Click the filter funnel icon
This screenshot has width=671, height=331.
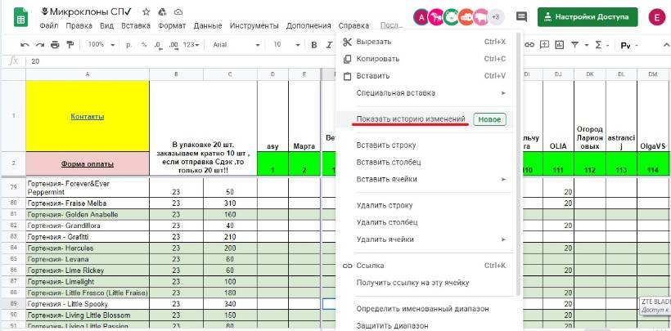click(x=574, y=44)
